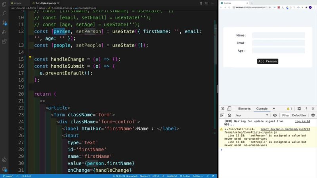Reload the browser page
This screenshot has width=317, height=178.
click(229, 8)
